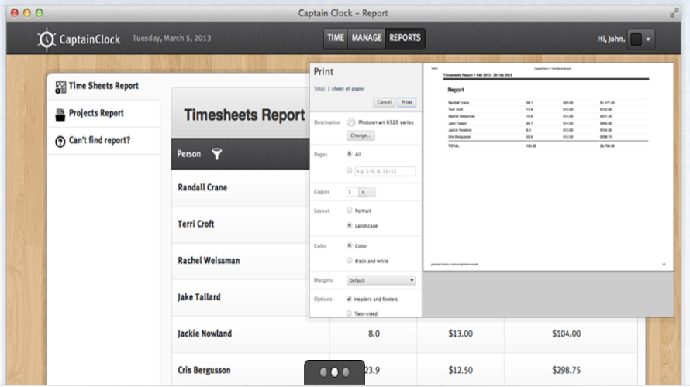The image size is (690, 387).
Task: Cancel the print dialog
Action: [384, 102]
